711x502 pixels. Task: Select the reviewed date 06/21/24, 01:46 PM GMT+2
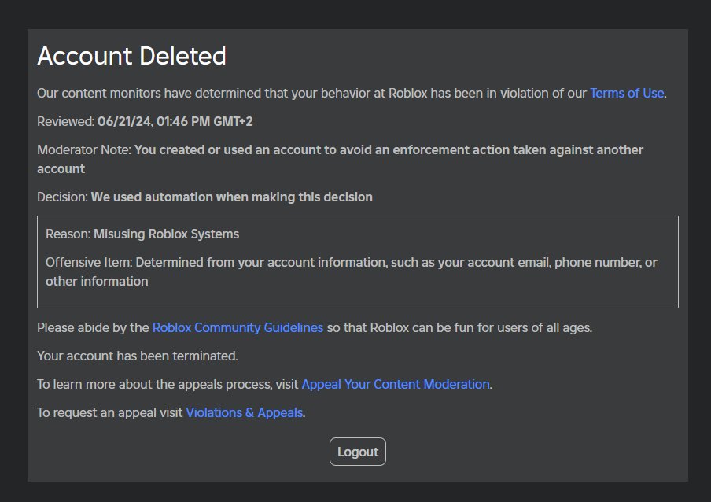(x=175, y=121)
